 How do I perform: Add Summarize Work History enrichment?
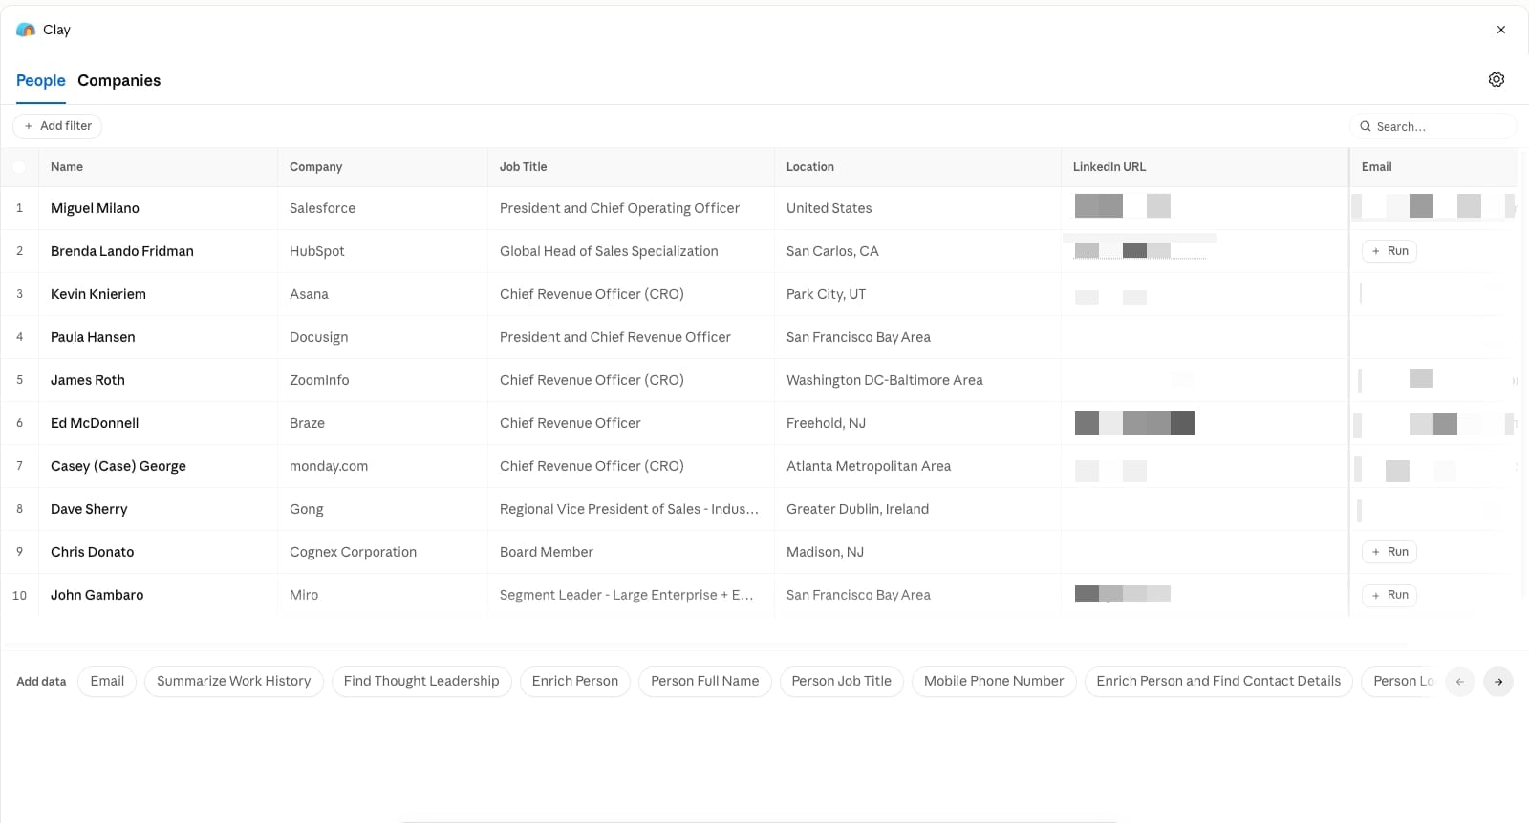[x=234, y=681]
